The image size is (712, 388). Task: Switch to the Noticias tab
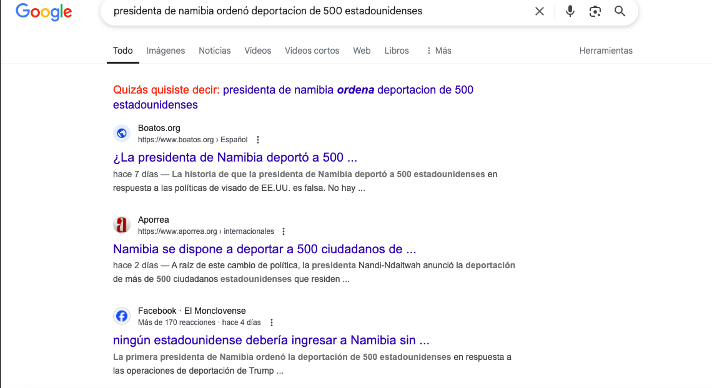[x=214, y=51]
